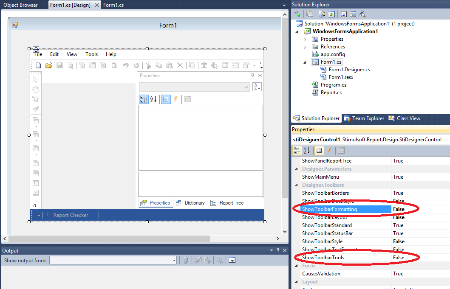
Task: Pin the designer Properties panel
Action: click(252, 76)
